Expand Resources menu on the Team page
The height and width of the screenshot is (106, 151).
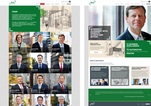point(57,4)
